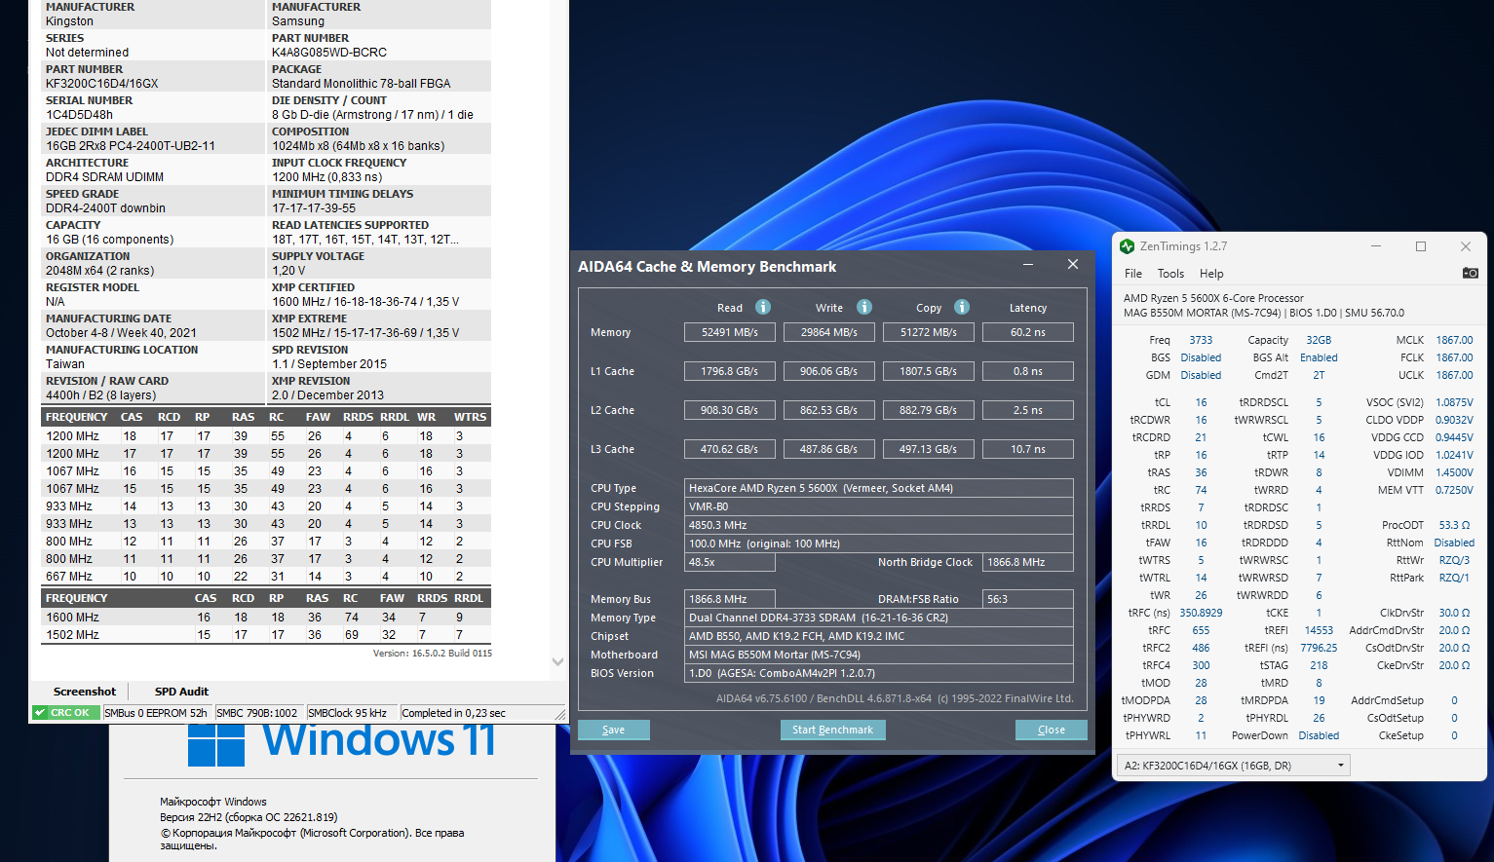The width and height of the screenshot is (1494, 862).
Task: Click the info icon next to Copy
Action: pyautogui.click(x=962, y=307)
